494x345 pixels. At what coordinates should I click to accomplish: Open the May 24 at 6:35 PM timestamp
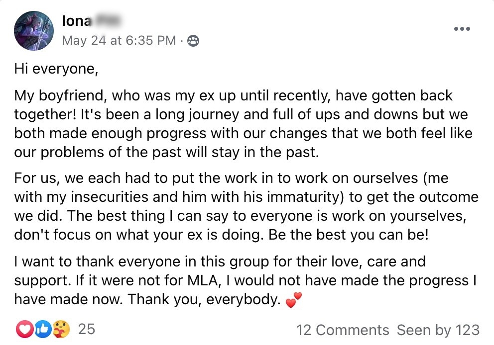[x=119, y=41]
